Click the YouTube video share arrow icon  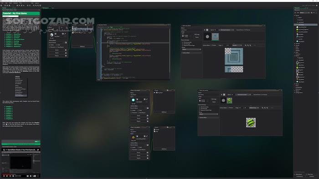point(38,150)
